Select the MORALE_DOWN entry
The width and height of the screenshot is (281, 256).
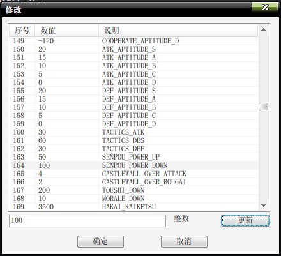point(133,199)
